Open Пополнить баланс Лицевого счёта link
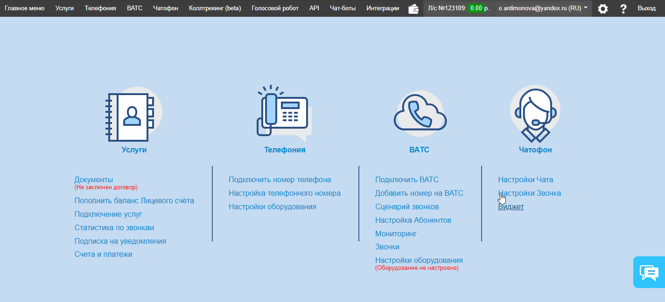665x302 pixels. (134, 201)
